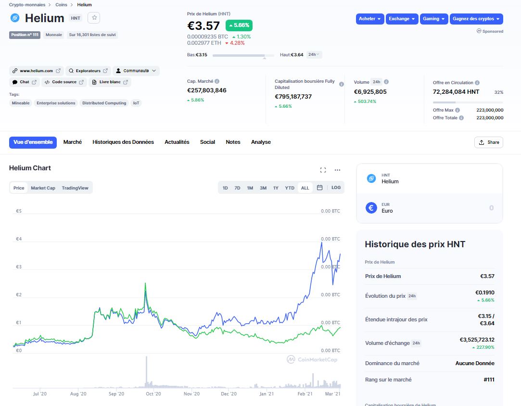Expand the 24h range selector near Haut

coord(315,55)
